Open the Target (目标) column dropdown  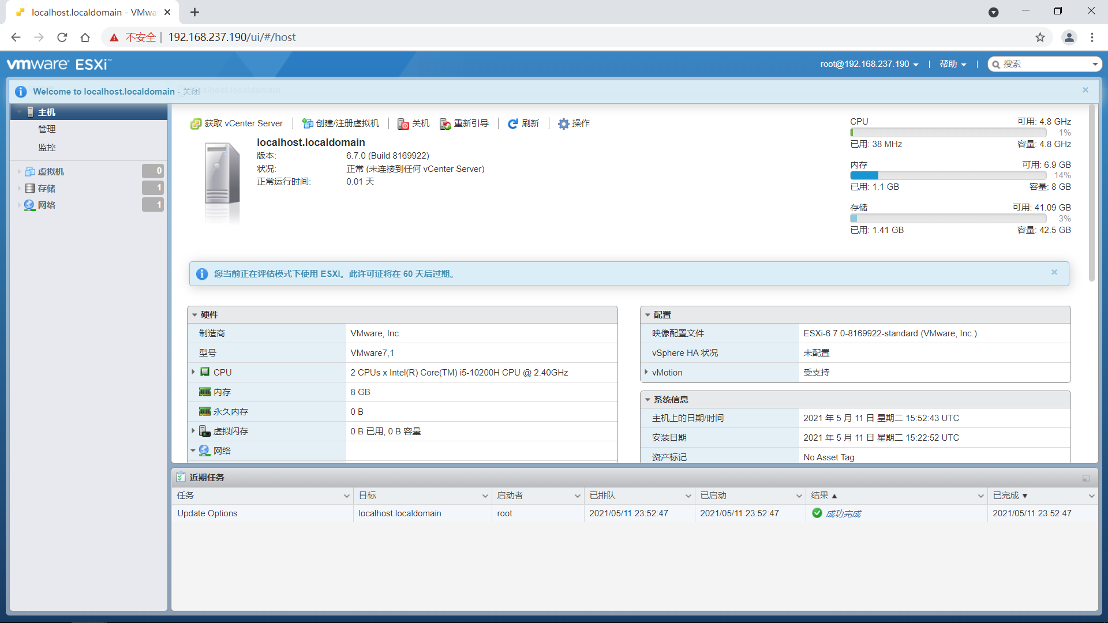(x=485, y=496)
